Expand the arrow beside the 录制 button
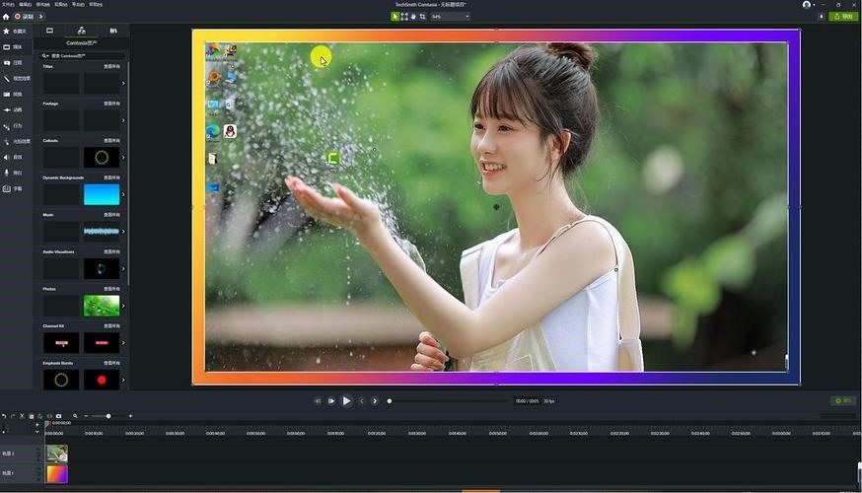This screenshot has height=493, width=862. (x=40, y=17)
